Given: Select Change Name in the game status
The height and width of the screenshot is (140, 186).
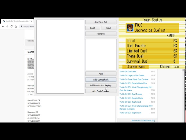Looking at the screenshot, I should [x=136, y=66].
